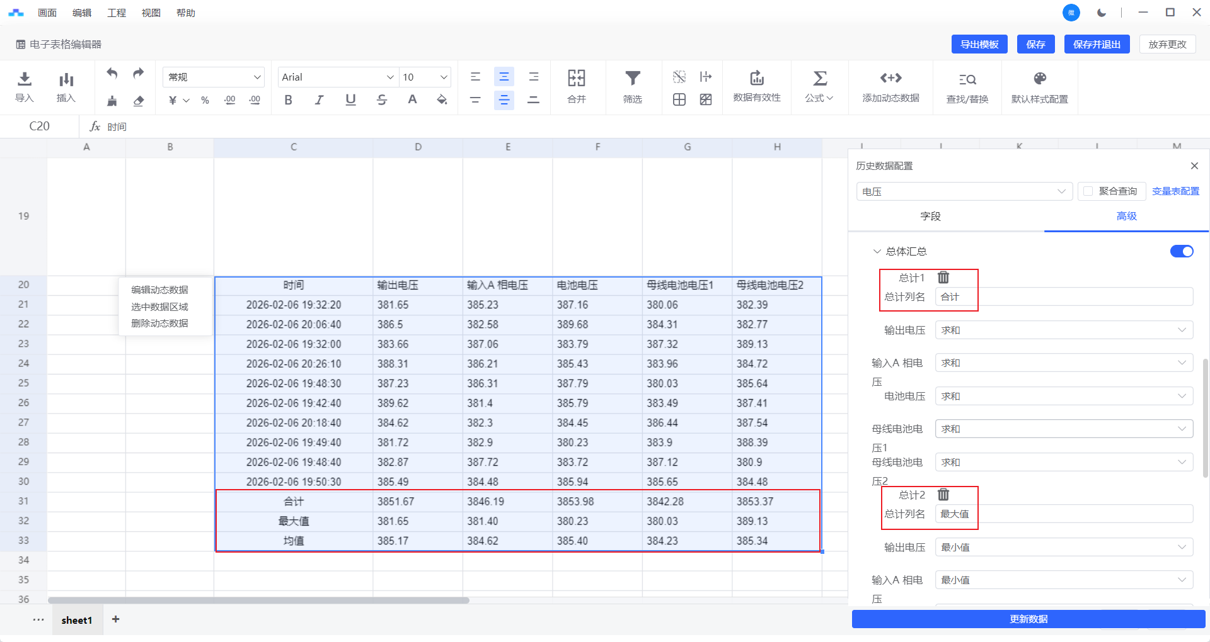This screenshot has height=642, width=1210.
Task: Open Default style config (默认样式配置) palette
Action: coord(1039,79)
